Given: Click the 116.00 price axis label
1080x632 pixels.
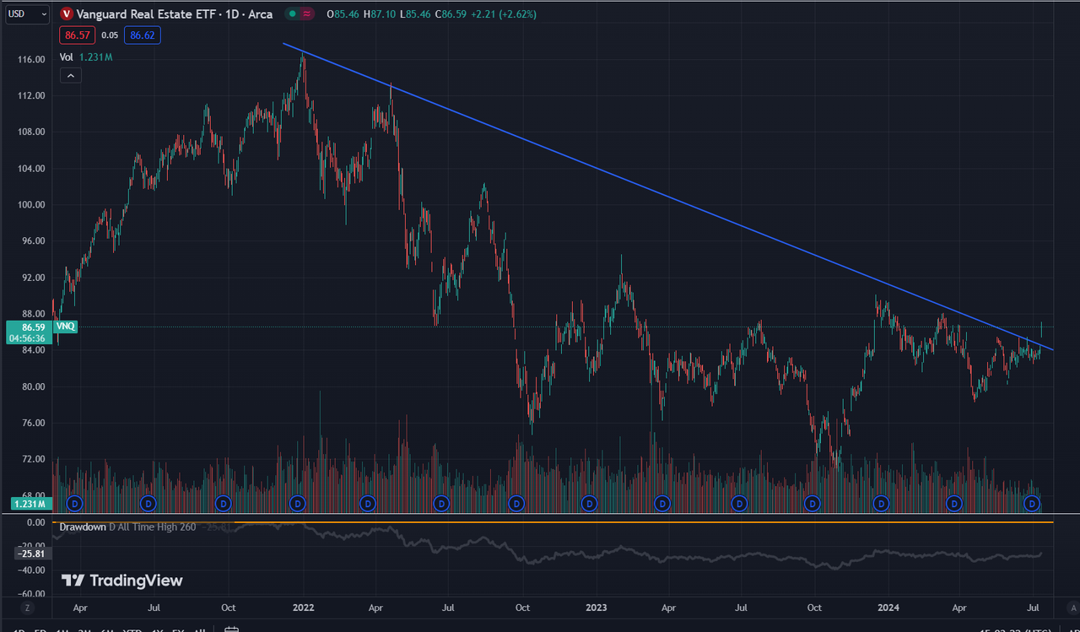Looking at the screenshot, I should click(31, 60).
